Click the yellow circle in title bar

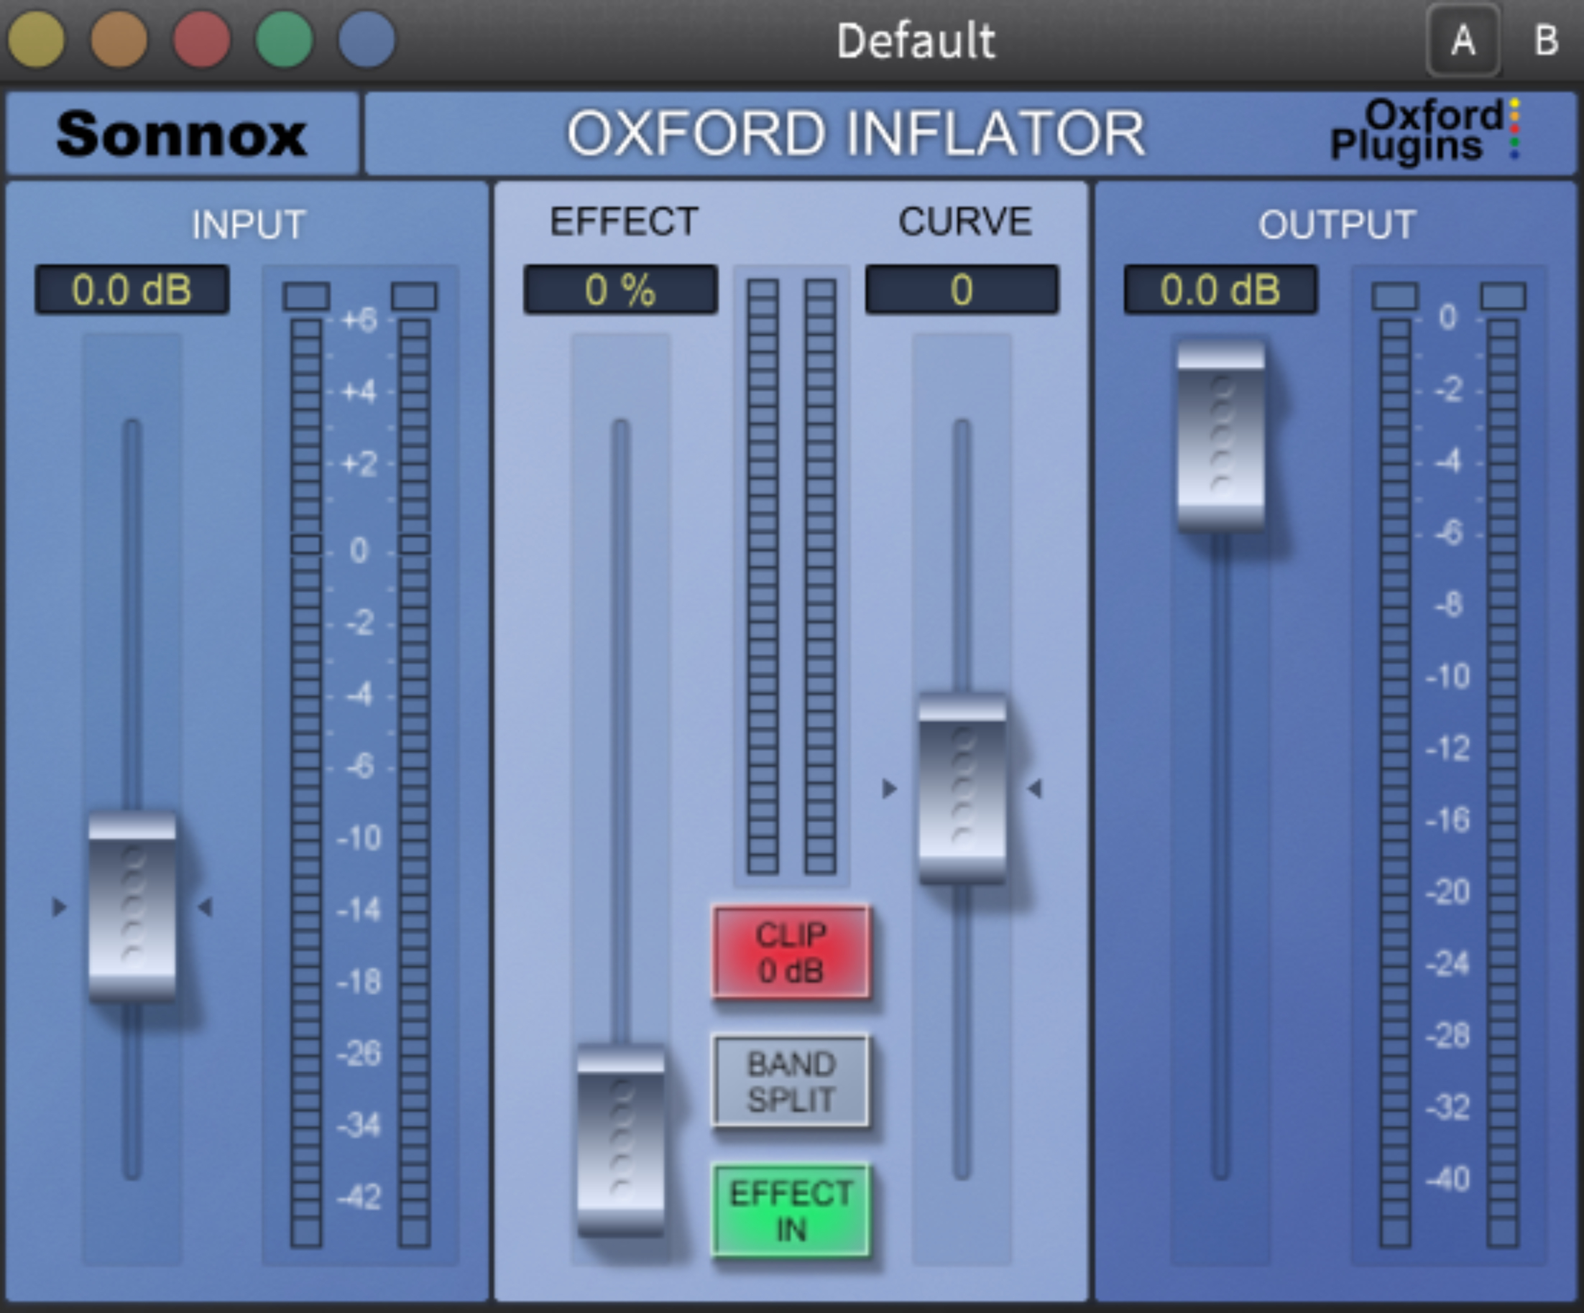coord(35,40)
